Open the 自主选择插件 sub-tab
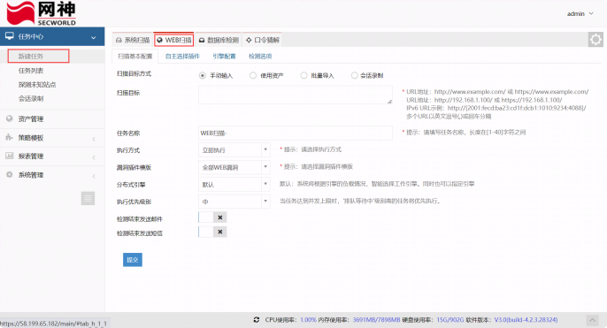 tap(182, 56)
